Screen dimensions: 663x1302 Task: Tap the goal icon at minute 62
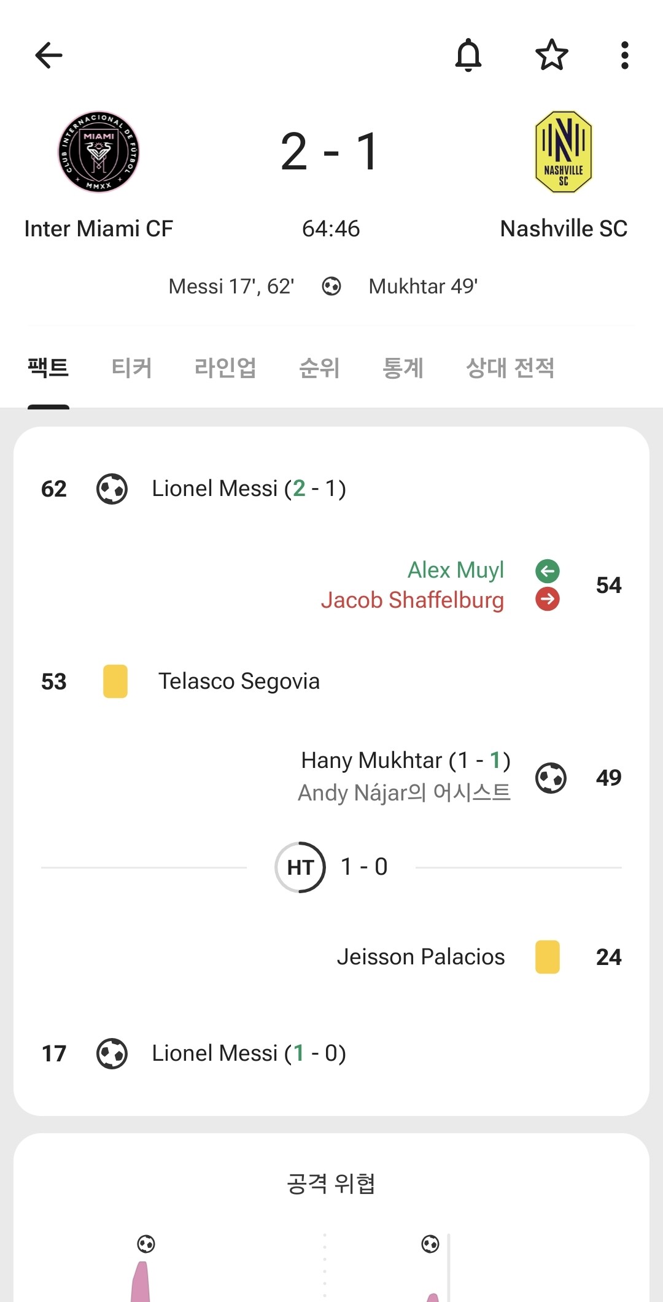[x=112, y=489]
